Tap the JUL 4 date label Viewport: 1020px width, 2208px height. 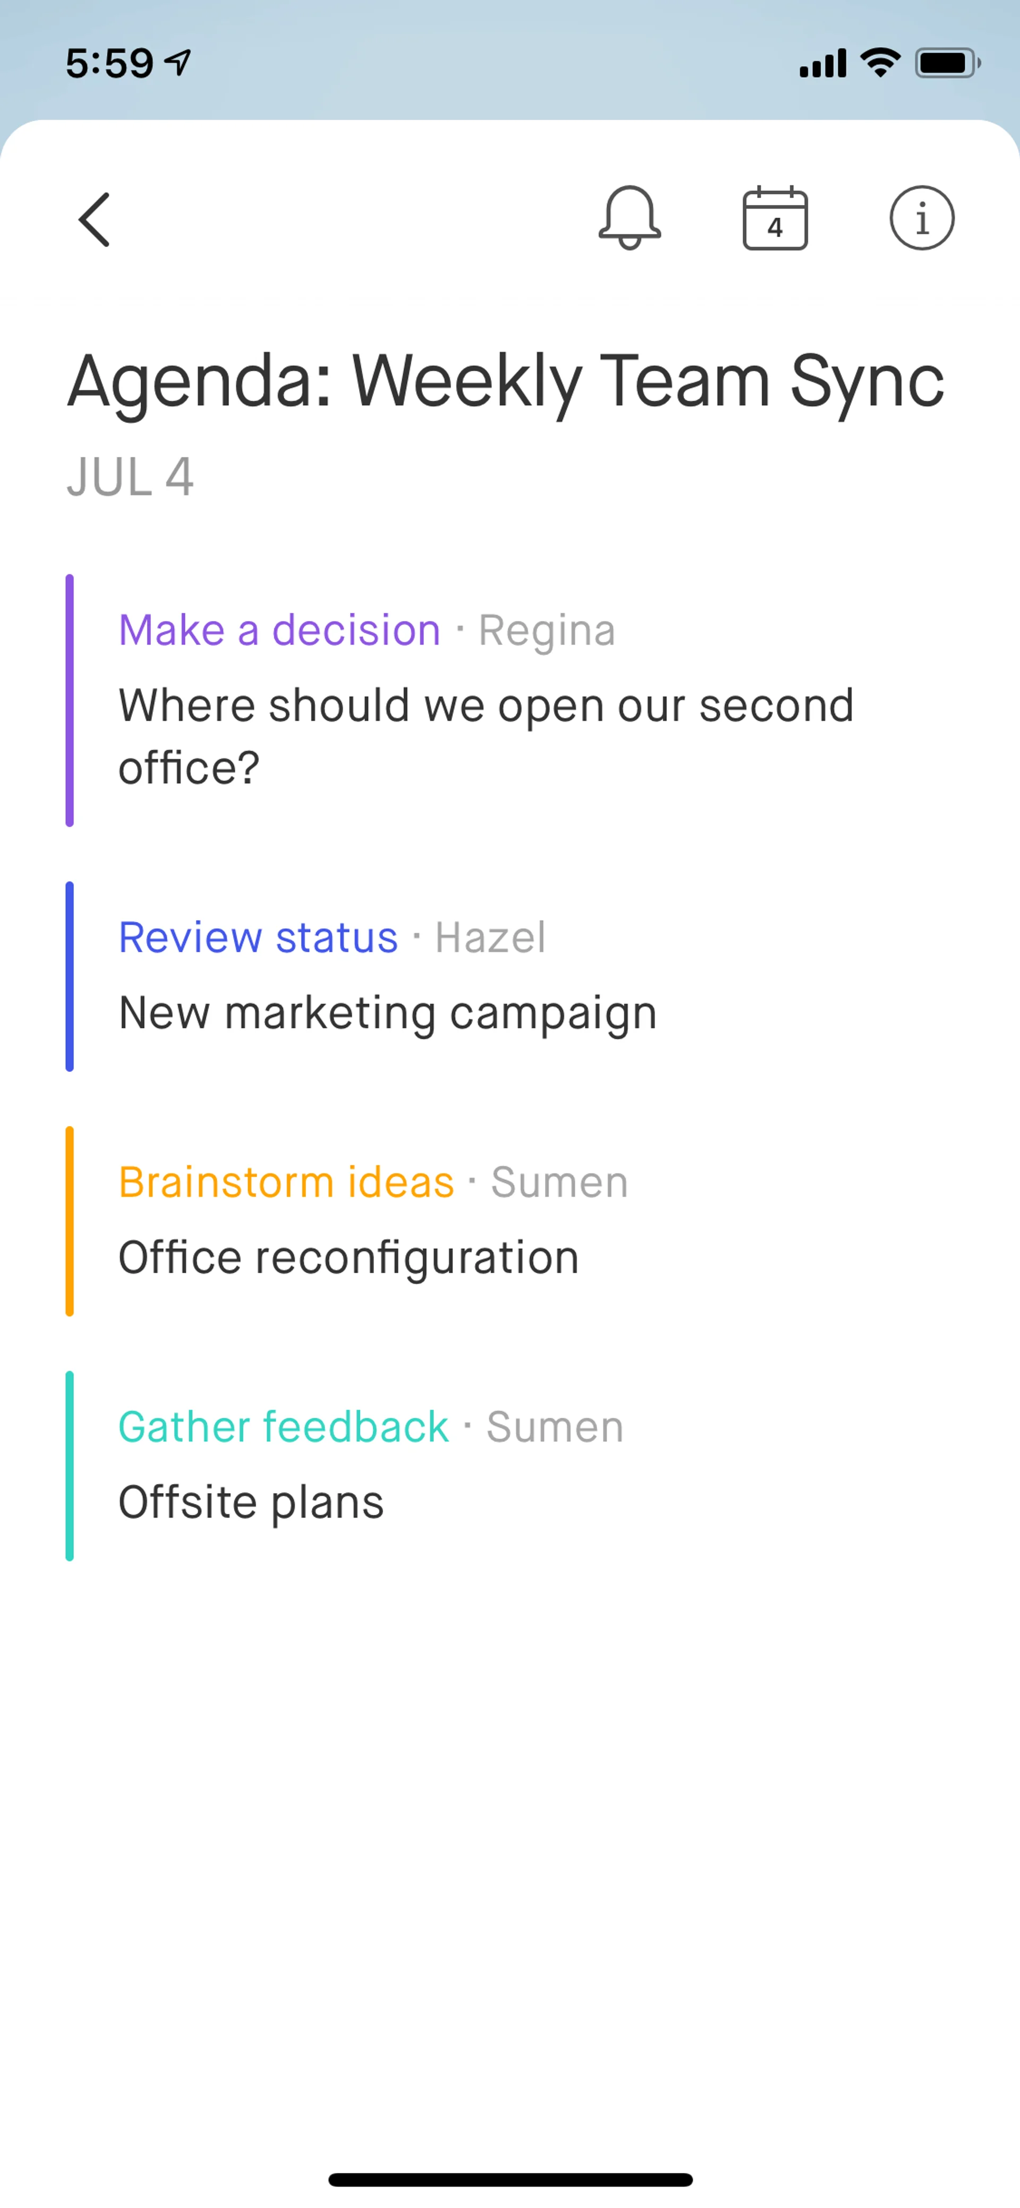click(130, 476)
